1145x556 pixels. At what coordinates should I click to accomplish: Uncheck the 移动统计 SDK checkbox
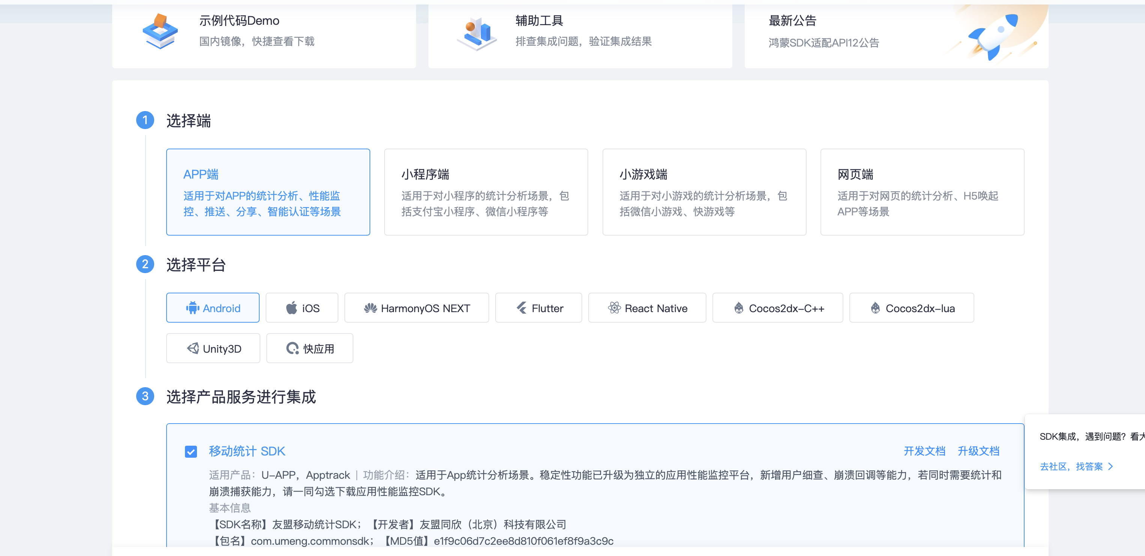[191, 452]
